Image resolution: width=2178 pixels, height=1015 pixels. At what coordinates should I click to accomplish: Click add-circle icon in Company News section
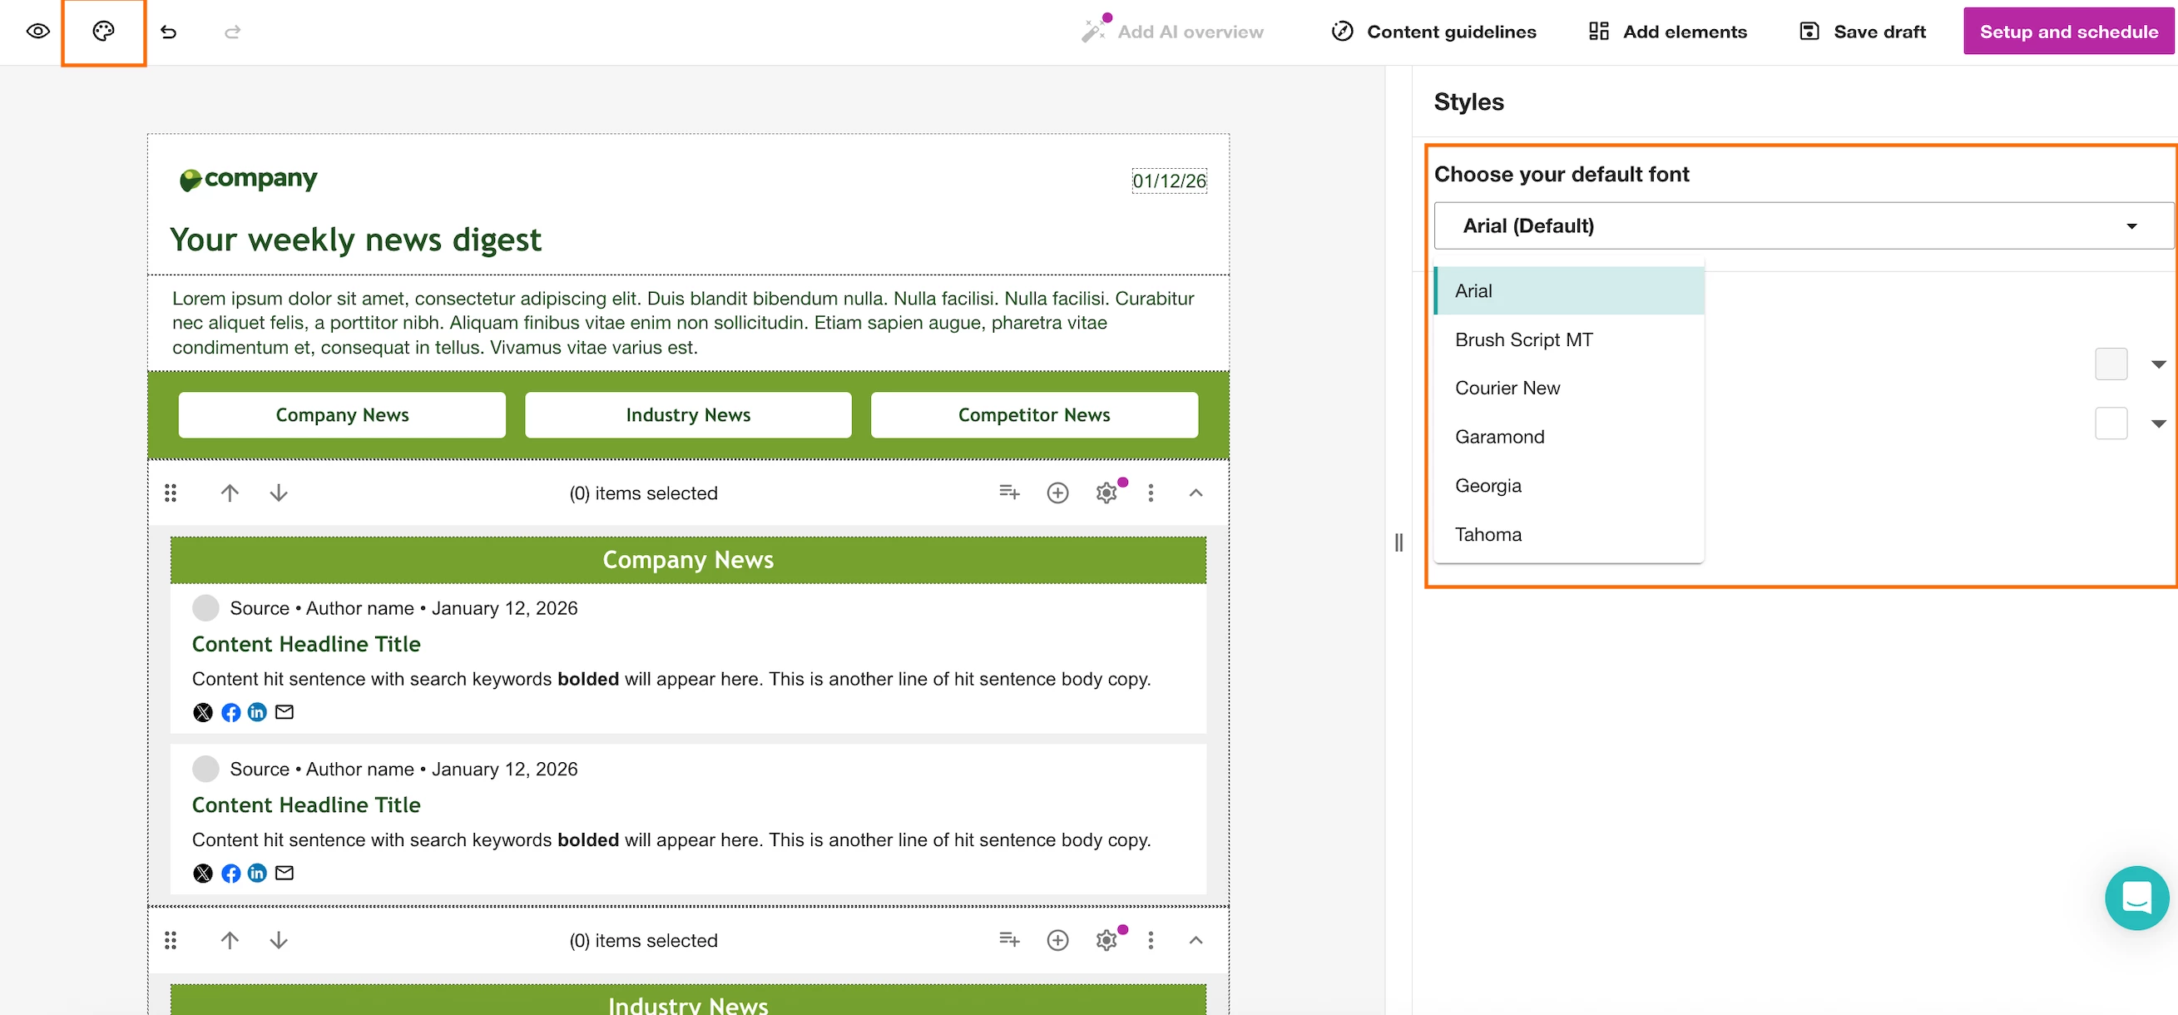1057,493
